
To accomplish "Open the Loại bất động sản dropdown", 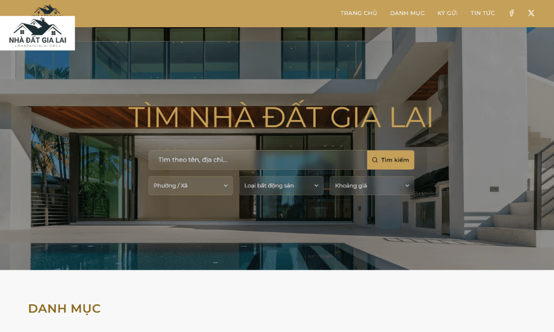I will tap(280, 185).
